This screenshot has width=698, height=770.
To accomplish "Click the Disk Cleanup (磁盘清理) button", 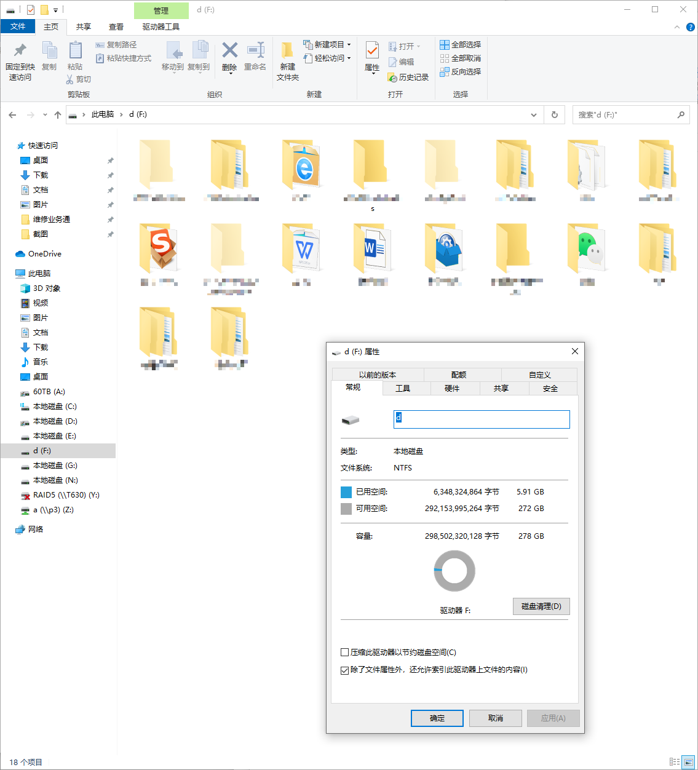I will [541, 606].
